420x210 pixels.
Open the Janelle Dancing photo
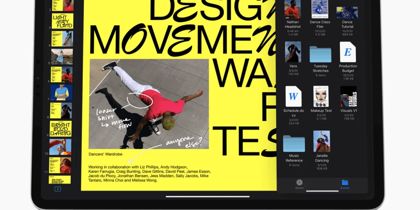[x=321, y=141]
